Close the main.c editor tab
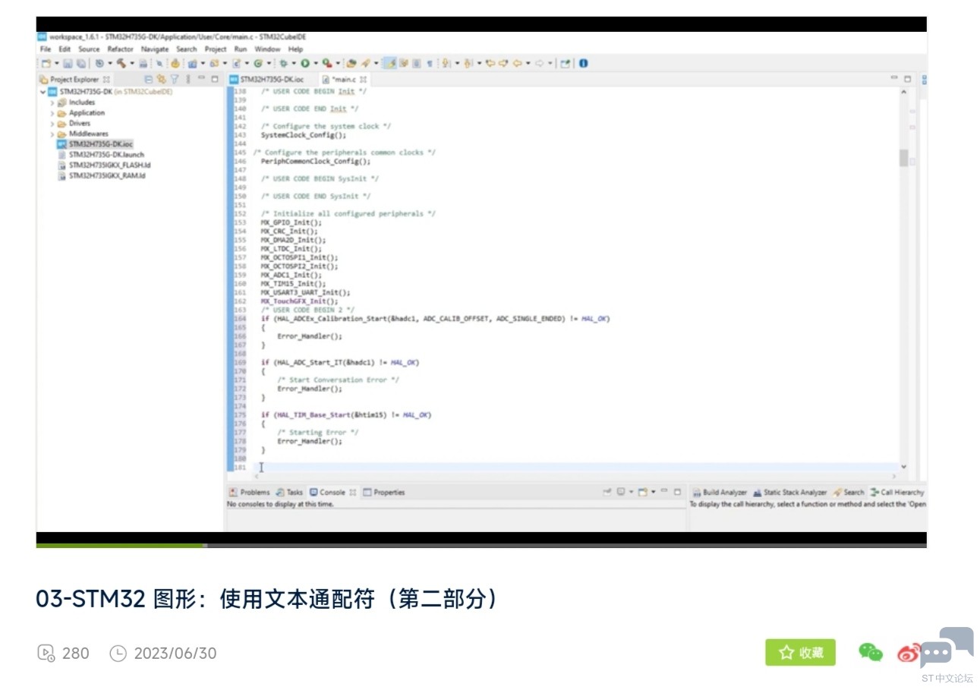 (x=364, y=79)
